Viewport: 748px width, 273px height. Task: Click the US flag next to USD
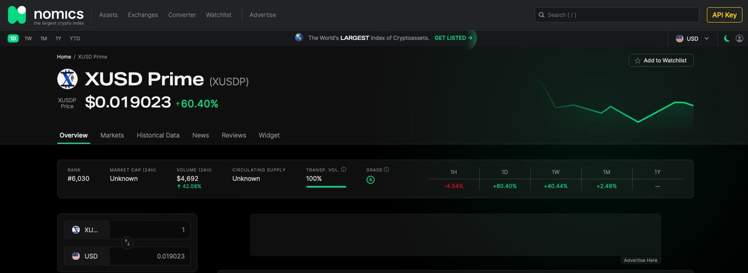click(679, 39)
